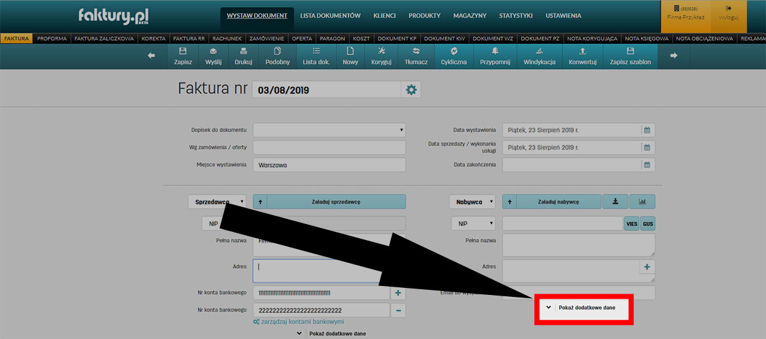Remove second bank account with minus button
Screen dimensions: 766x339
[x=397, y=310]
